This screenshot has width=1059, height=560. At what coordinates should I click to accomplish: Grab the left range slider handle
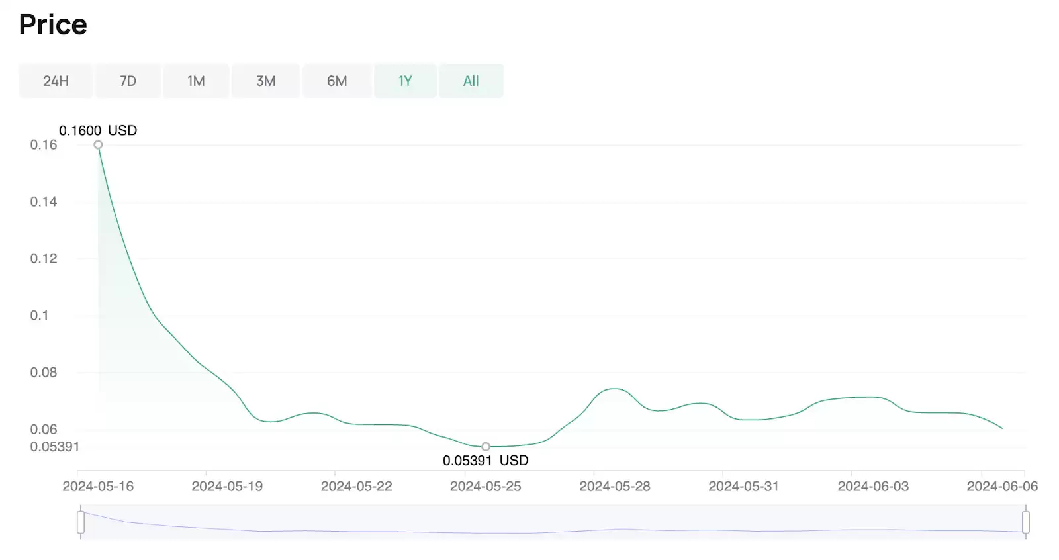pos(81,522)
